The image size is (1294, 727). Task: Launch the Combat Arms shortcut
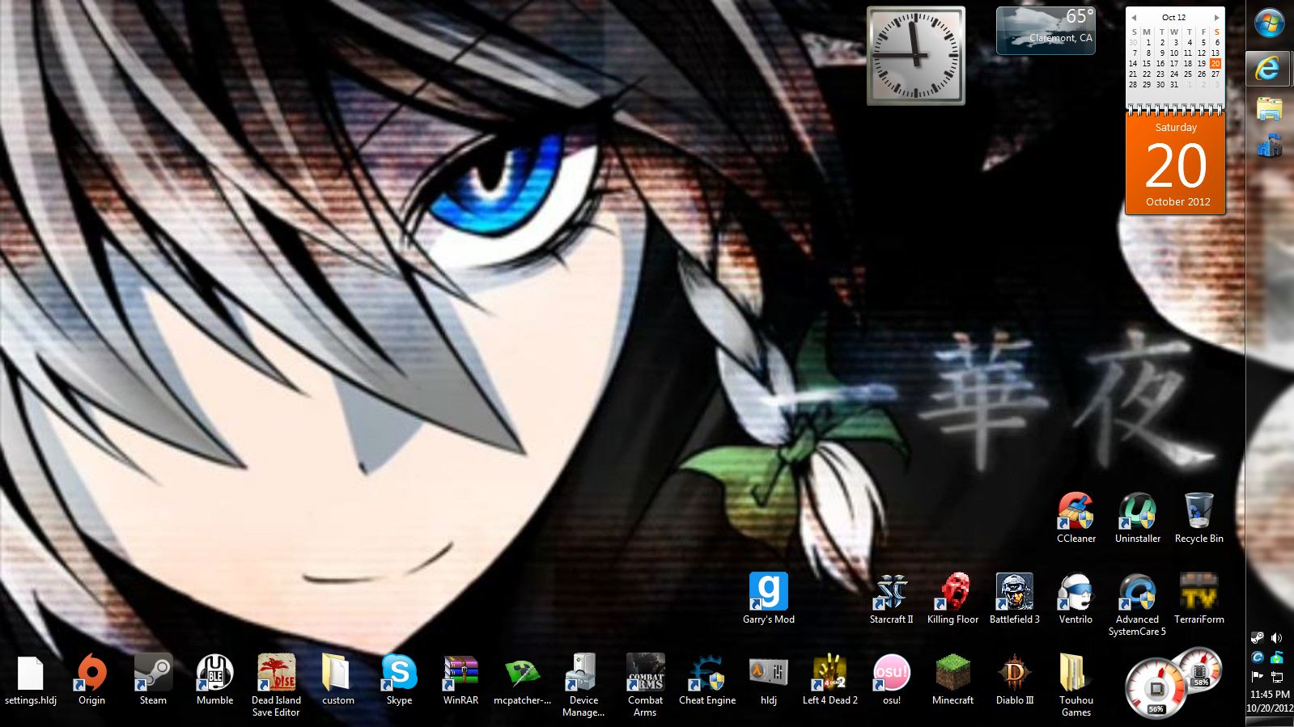[x=645, y=685]
